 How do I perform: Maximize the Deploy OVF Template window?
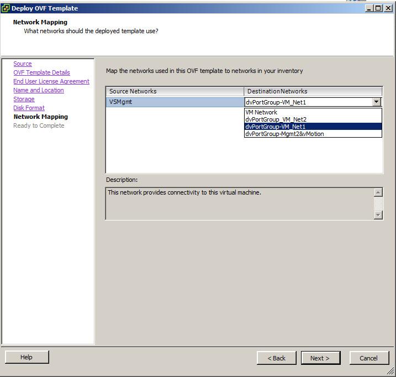378,8
